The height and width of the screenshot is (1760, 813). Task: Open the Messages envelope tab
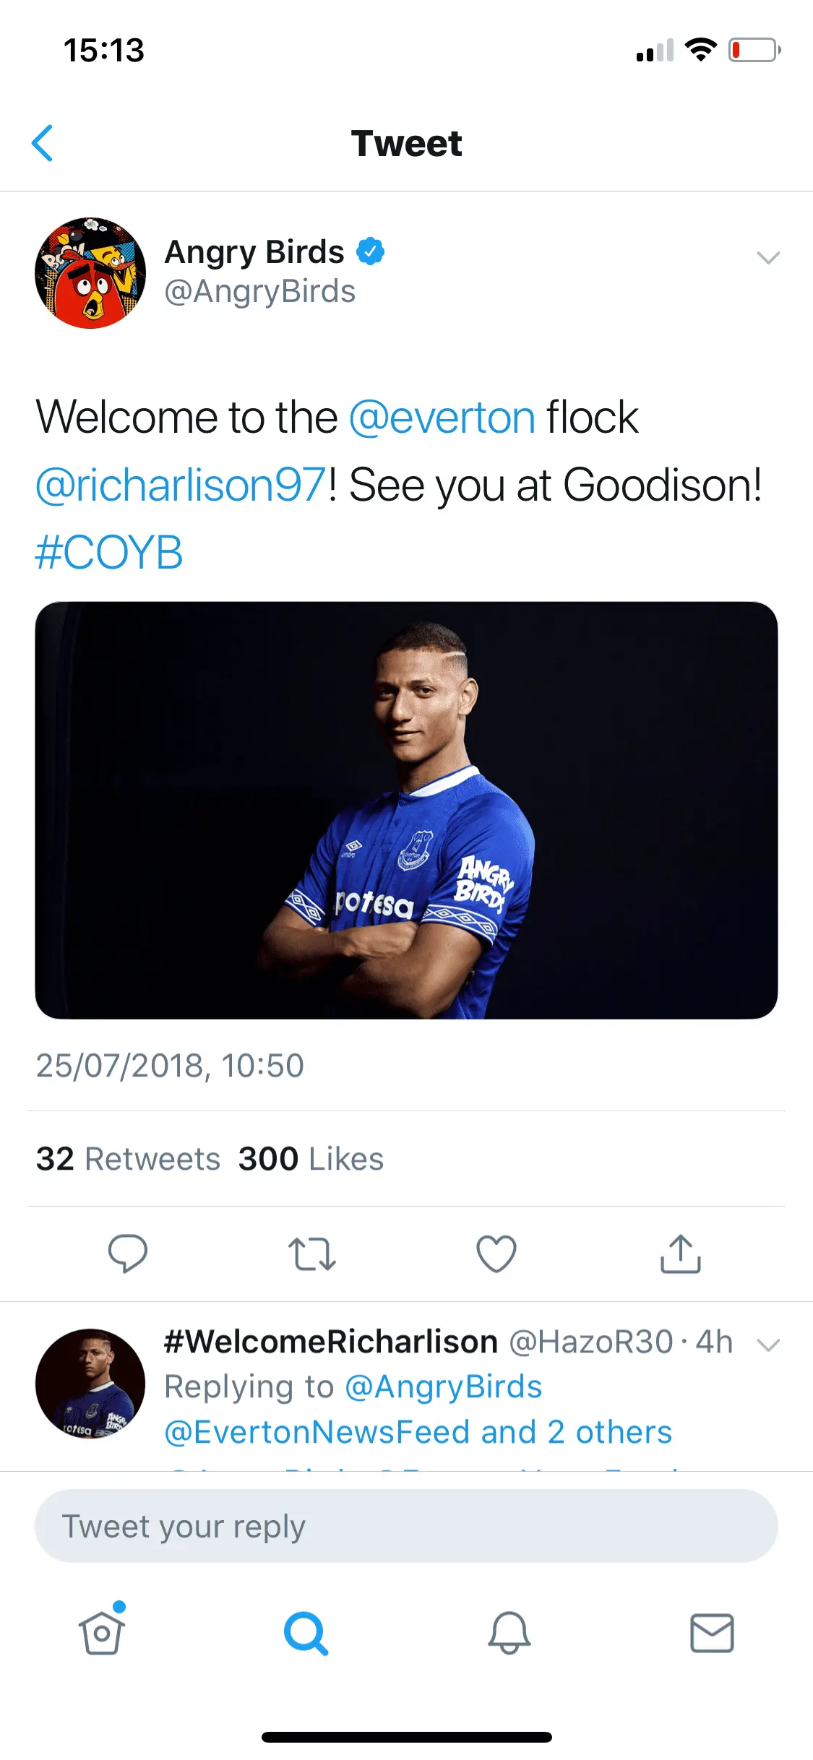pyautogui.click(x=712, y=1633)
